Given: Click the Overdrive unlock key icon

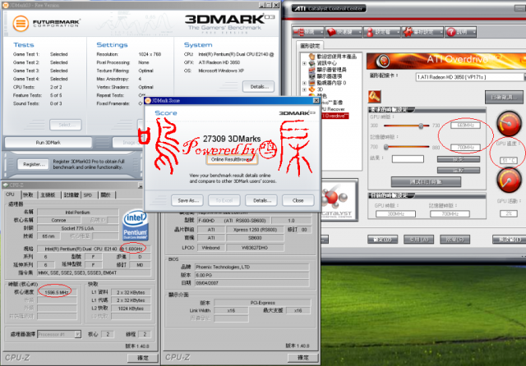Looking at the screenshot, I should pos(375,97).
